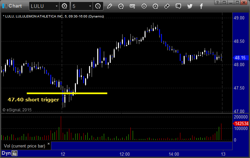Click the lock icon beside Dyn
Viewport: 250px width, 158px height.
point(14,153)
